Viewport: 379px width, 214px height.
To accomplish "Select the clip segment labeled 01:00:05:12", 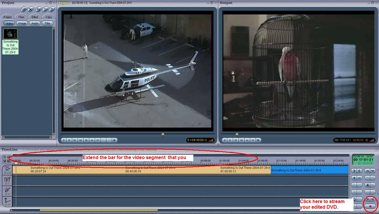I will (x=245, y=170).
